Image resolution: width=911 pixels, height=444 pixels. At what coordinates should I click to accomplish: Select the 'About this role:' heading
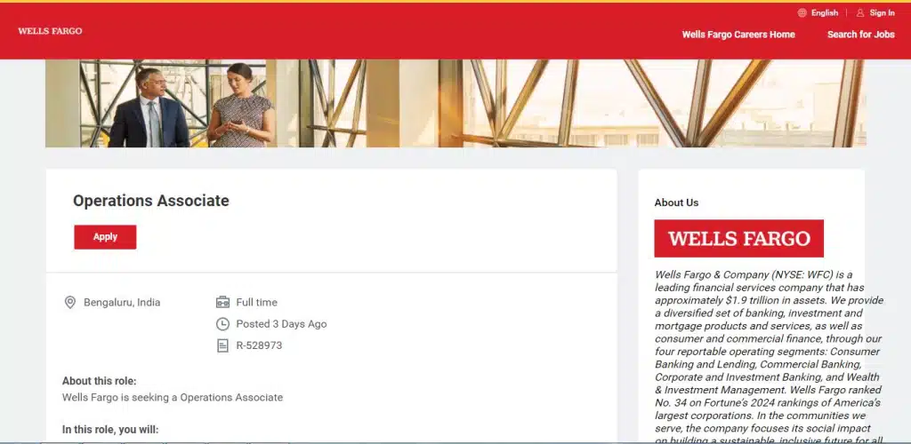click(x=100, y=382)
